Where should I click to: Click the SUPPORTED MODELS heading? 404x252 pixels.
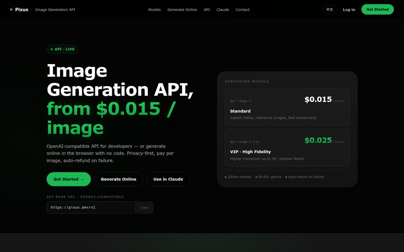pyautogui.click(x=247, y=82)
